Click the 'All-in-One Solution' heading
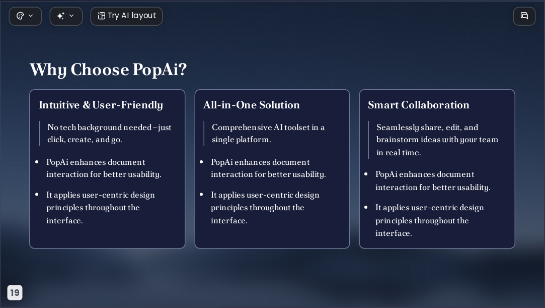Viewport: 545px width, 308px height. (251, 105)
